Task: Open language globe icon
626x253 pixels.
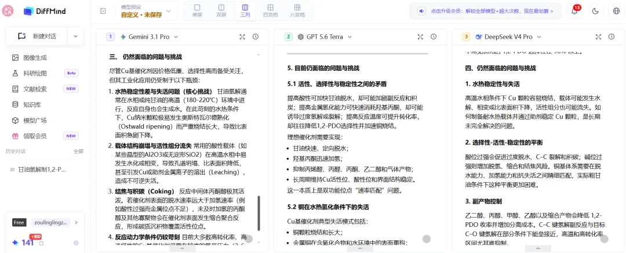Action: coord(616,11)
